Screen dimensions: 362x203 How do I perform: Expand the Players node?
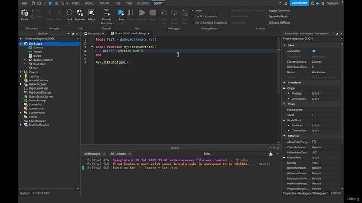pyautogui.click(x=21, y=72)
